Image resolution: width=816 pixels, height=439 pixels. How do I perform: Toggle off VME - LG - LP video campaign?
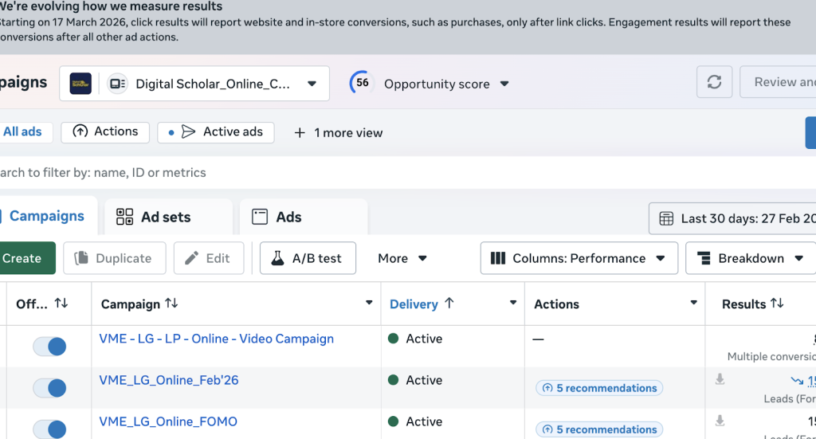[x=49, y=346]
